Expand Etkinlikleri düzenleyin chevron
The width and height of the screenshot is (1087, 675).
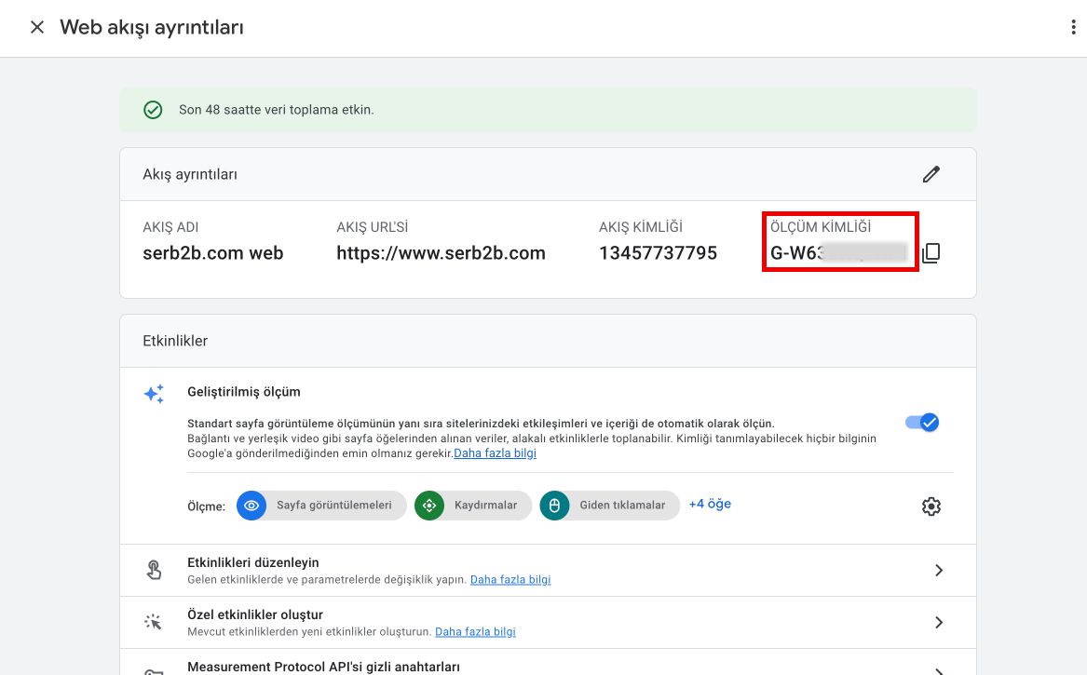[938, 570]
